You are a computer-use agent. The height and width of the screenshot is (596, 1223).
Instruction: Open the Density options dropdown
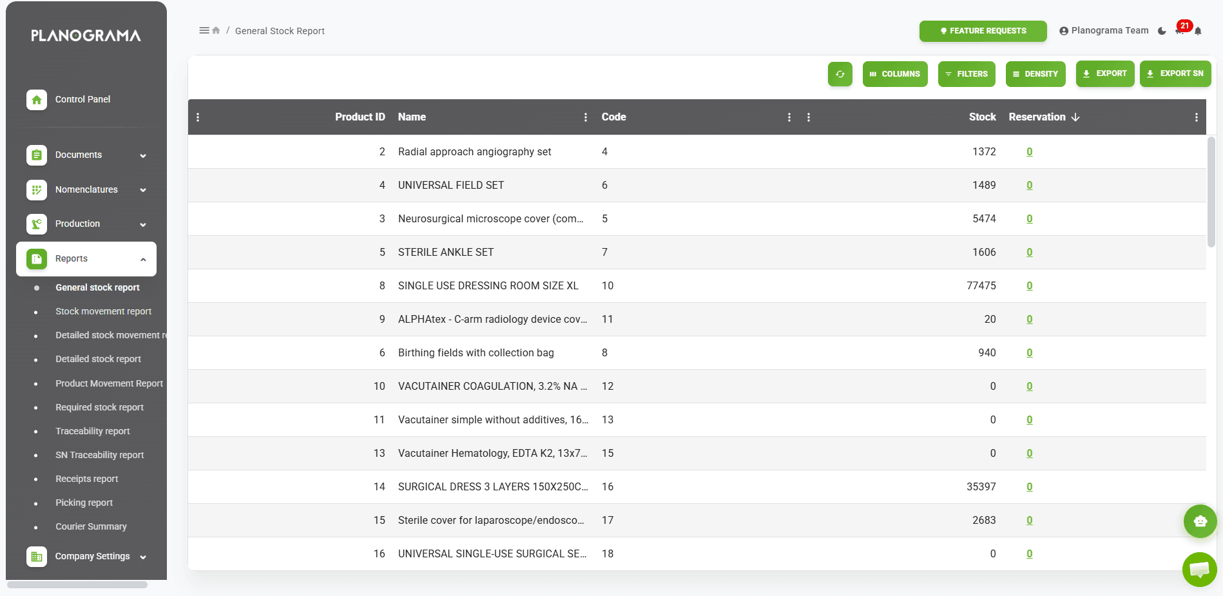pos(1035,74)
